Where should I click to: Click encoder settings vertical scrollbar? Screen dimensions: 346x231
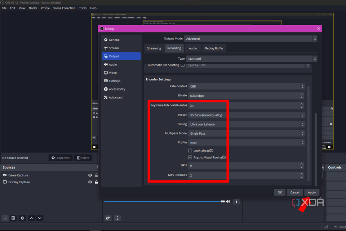(x=308, y=134)
